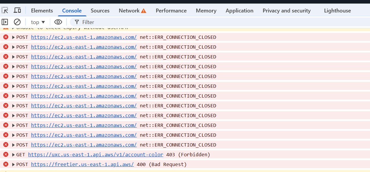Viewport: 370px width, 172px height.
Task: Expand the first ec2 POST error entry
Action: [x=13, y=37]
